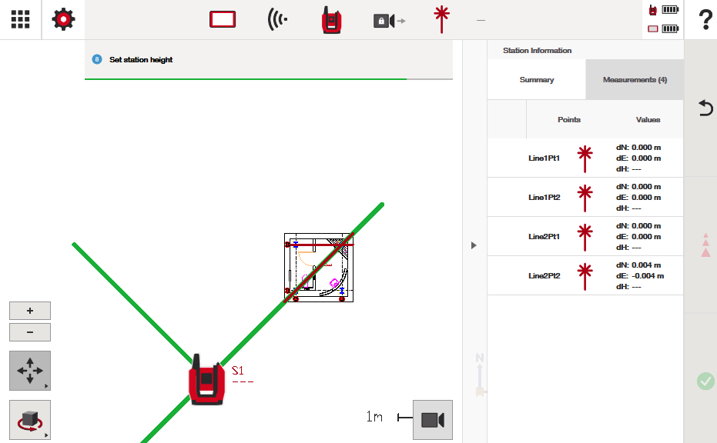Expand the pan arrows tool options
Viewport: 717px width, 443px height.
point(30,371)
